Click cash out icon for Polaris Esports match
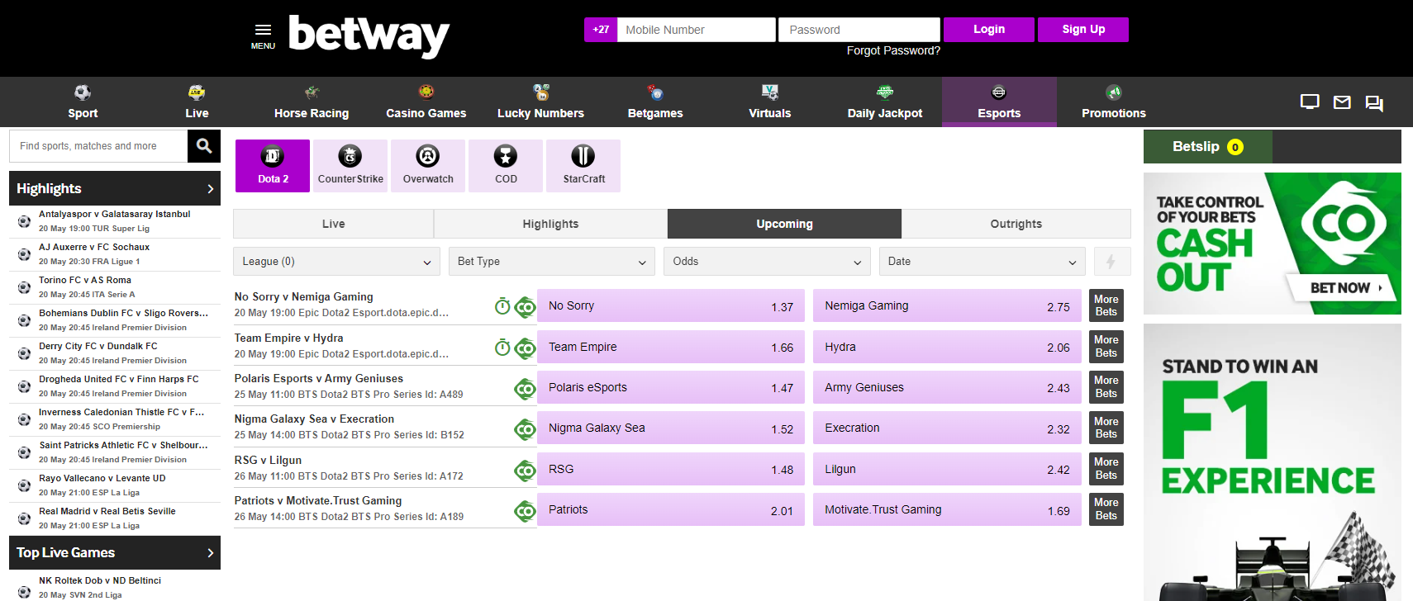The height and width of the screenshot is (601, 1413). pos(526,389)
